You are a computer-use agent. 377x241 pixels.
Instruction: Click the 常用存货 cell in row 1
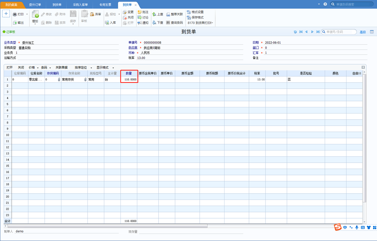(74, 79)
